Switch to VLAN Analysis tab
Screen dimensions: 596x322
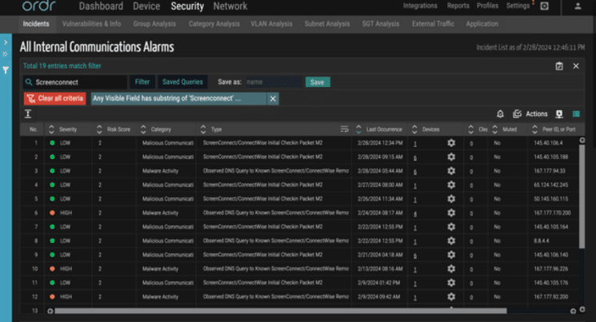pos(271,24)
